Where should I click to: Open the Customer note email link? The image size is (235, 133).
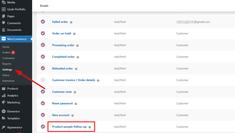pyautogui.click(x=62, y=92)
